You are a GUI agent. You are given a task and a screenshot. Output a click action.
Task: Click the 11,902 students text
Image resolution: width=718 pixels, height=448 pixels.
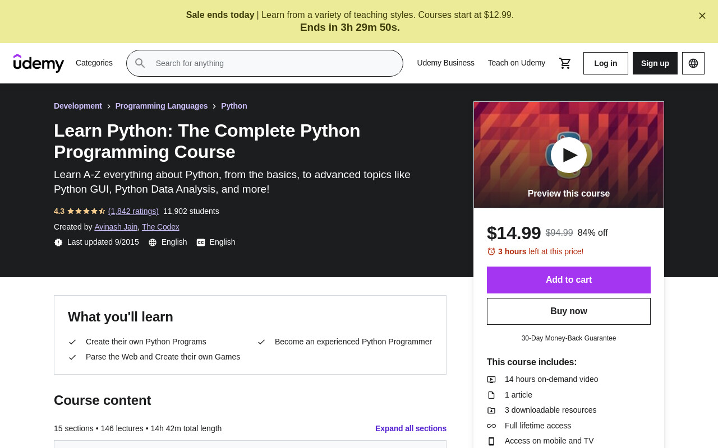click(191, 211)
